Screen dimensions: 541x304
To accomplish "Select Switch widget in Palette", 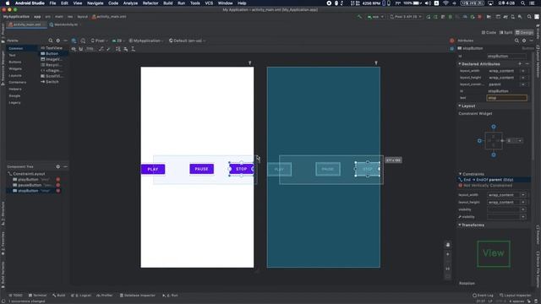I will tap(50, 82).
